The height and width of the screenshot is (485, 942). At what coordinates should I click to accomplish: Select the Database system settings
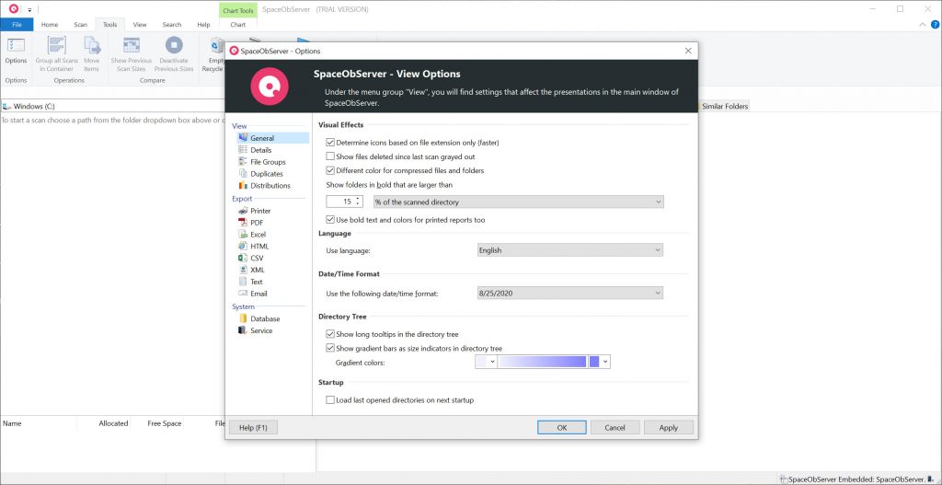tap(265, 319)
